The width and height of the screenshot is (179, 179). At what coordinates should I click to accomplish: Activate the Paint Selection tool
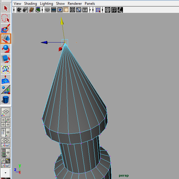coord(6,28)
